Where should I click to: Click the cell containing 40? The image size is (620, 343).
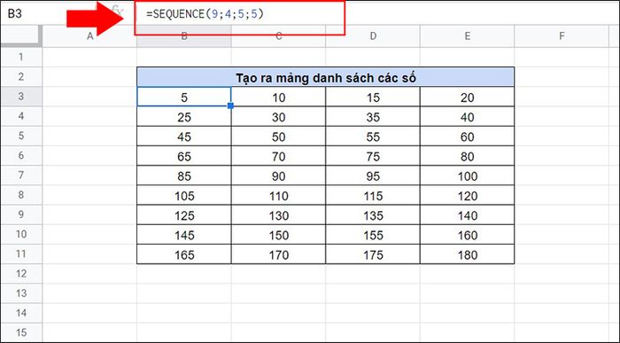tap(467, 116)
